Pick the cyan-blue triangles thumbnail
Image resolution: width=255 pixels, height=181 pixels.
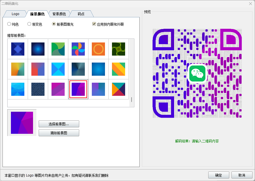(x=58, y=69)
